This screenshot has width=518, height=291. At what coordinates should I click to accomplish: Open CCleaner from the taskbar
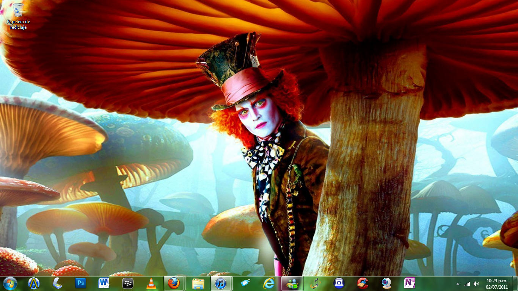tap(363, 283)
